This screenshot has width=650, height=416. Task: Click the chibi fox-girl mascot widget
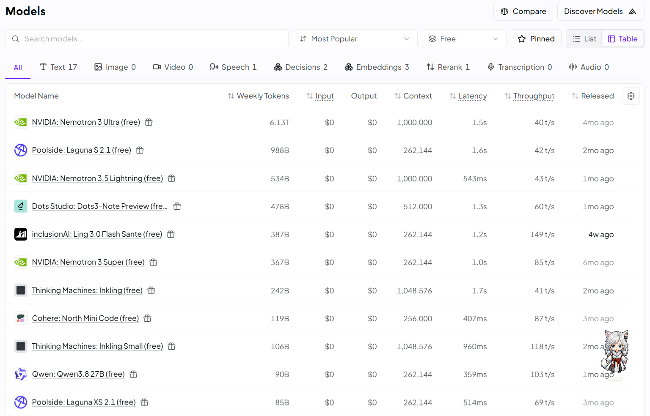[615, 352]
